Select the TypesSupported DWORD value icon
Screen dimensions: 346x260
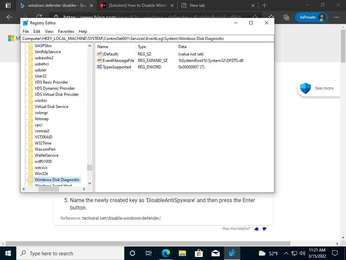(x=99, y=67)
